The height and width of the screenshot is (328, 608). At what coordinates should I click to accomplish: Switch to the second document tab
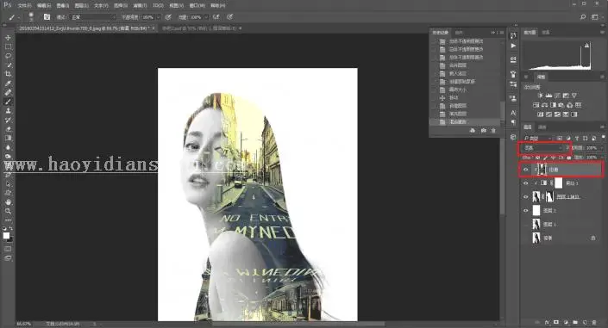point(201,28)
